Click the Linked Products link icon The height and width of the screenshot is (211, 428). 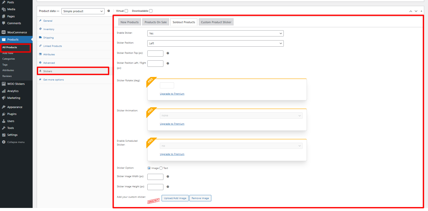(40, 46)
